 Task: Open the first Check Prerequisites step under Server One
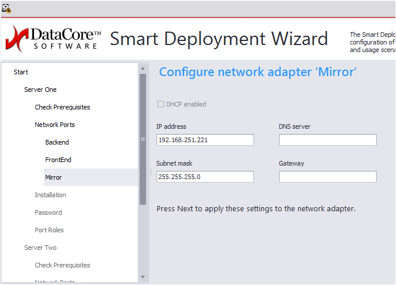pos(62,107)
